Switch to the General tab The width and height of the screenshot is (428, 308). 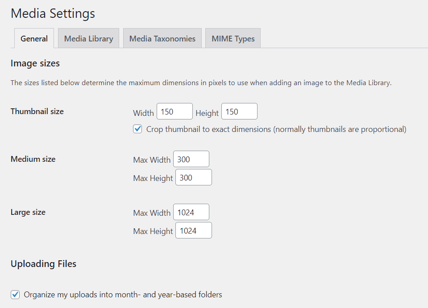pyautogui.click(x=34, y=39)
